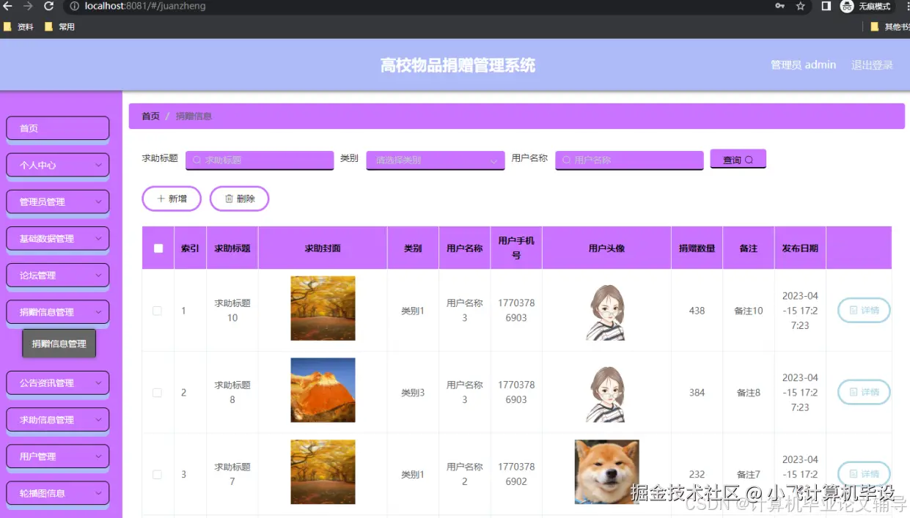Select the highlighted 捐赠信息管理 submenu item
The height and width of the screenshot is (518, 910).
59,342
